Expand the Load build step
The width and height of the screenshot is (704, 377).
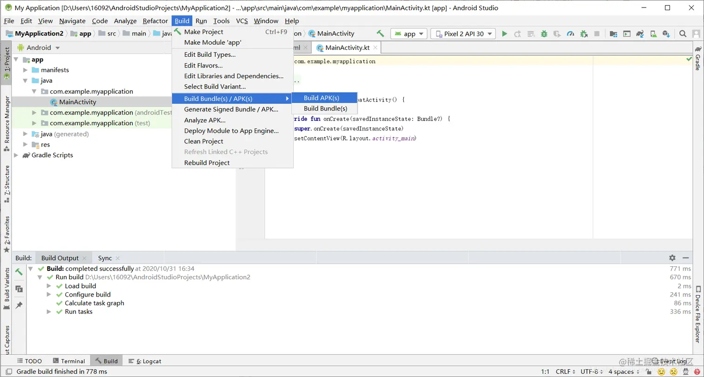pyautogui.click(x=49, y=286)
